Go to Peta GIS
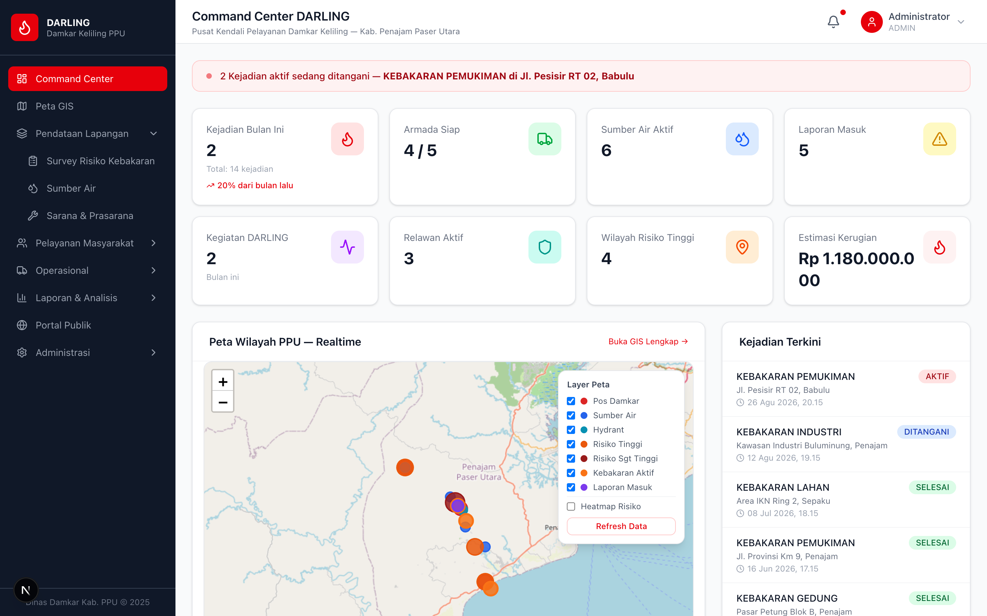Screen dimensions: 987x616 click(x=88, y=106)
